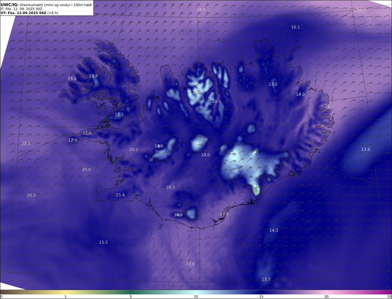Image resolution: width=392 pixels, height=299 pixels.
Task: Select the 24.6 value label
Action: (x=201, y=10)
